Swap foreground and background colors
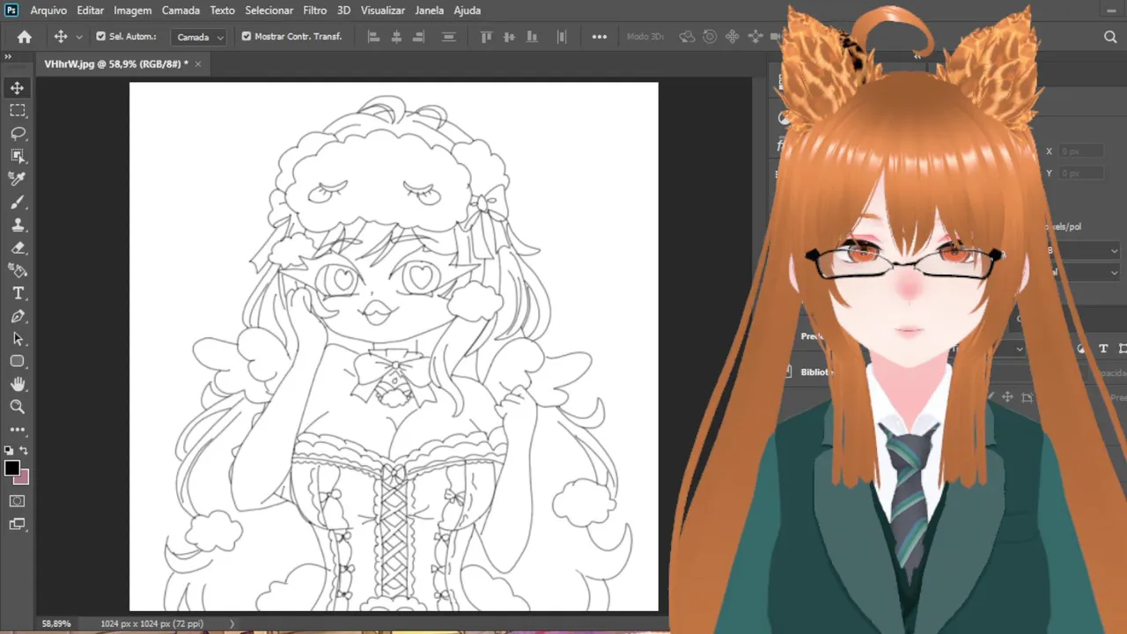Screen dimensions: 1127x634 coord(25,451)
